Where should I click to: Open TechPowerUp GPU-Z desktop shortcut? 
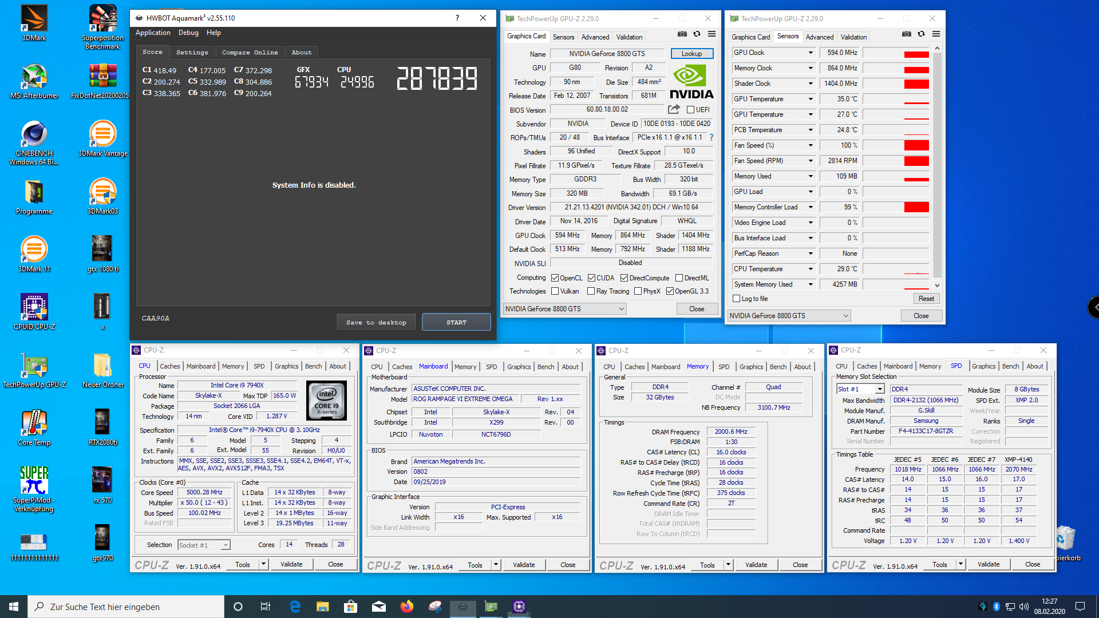coord(34,370)
